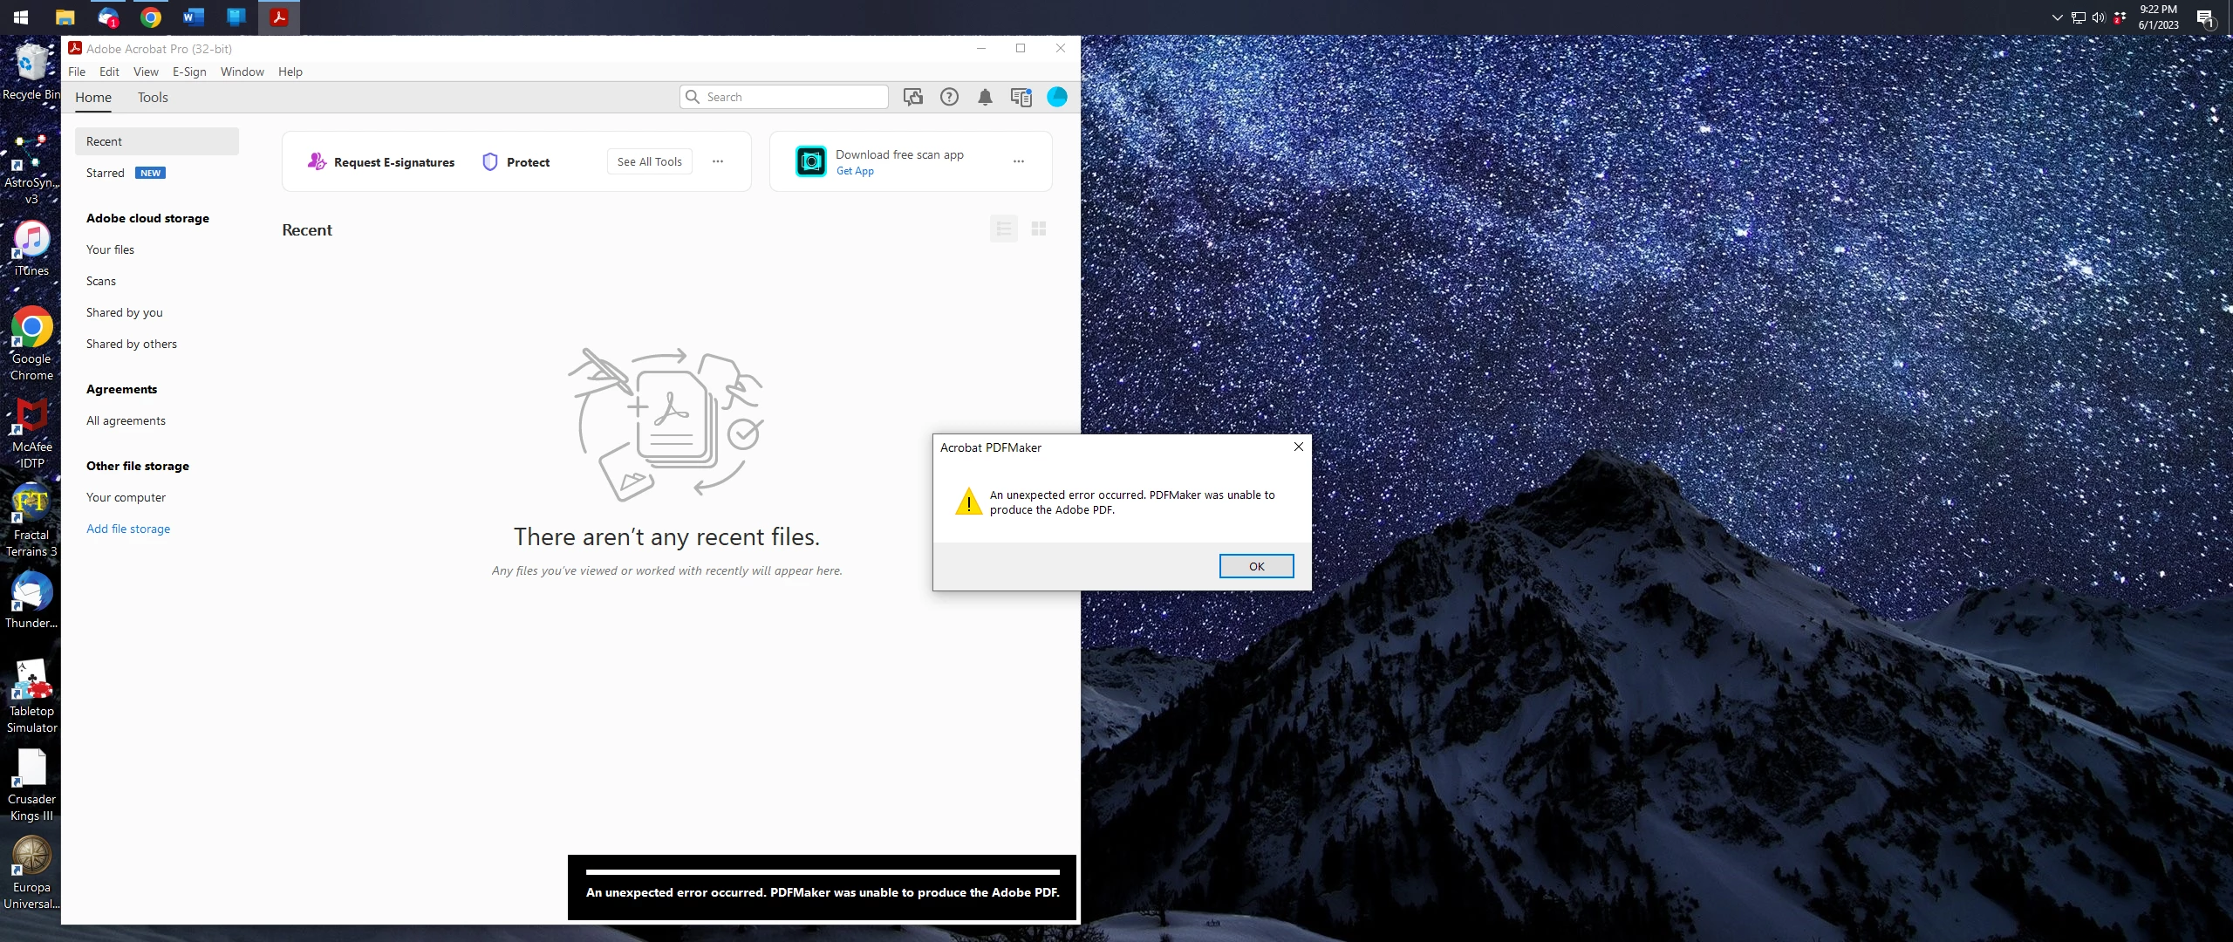Open tools card more options ellipsis
The image size is (2233, 942).
(x=718, y=161)
